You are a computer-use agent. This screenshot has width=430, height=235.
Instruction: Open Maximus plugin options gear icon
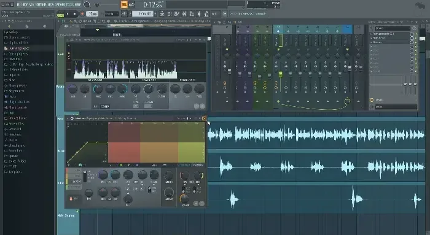72,118
